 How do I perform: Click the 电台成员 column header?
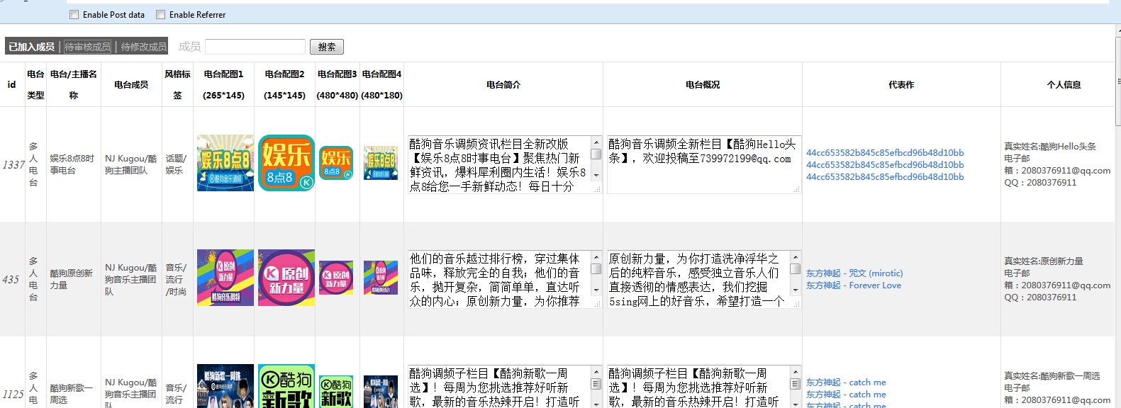pos(131,85)
